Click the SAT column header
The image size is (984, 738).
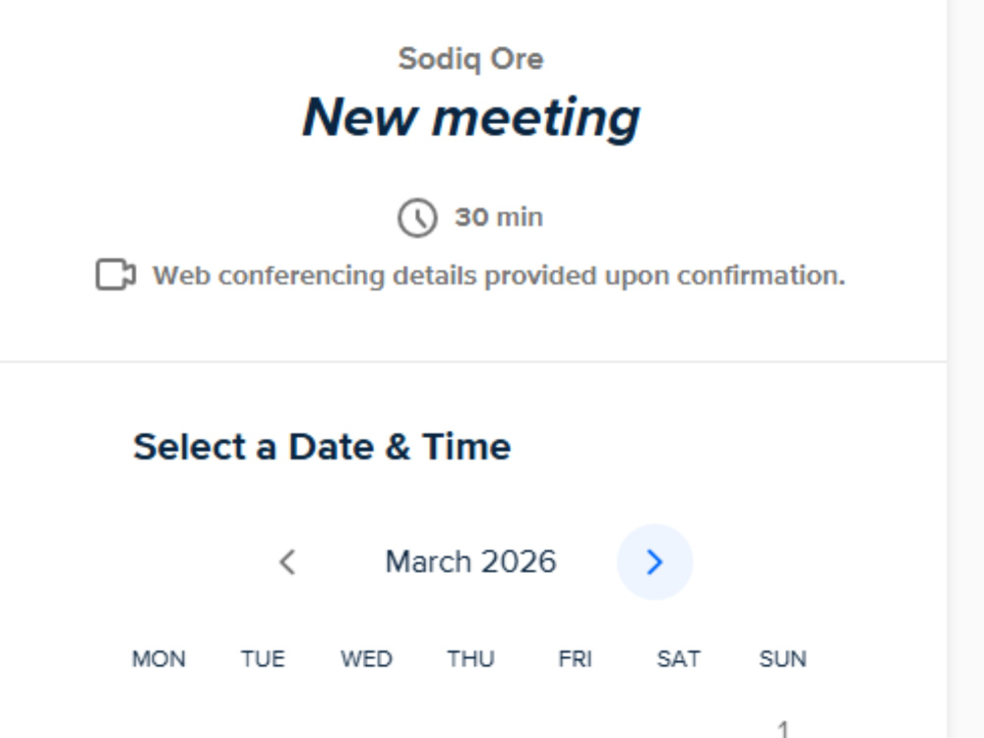678,659
